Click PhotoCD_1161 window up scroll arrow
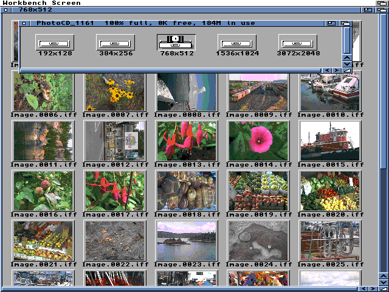 347,58
